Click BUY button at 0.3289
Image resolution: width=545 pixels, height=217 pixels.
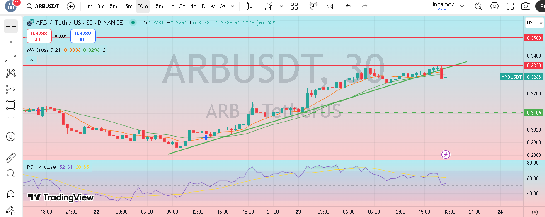[x=83, y=36]
